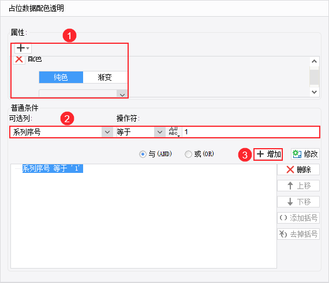Click the plus icon to add attribute
The image size is (329, 283).
click(x=23, y=48)
